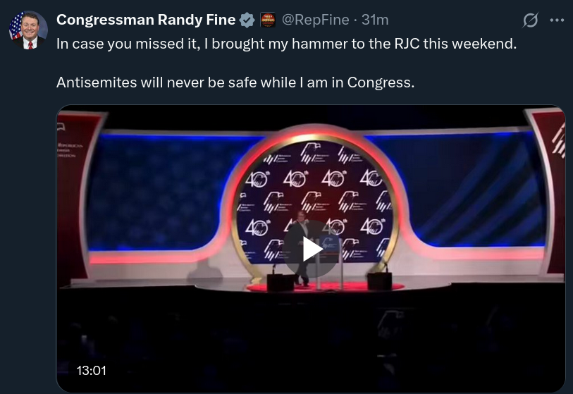This screenshot has height=394, width=573.
Task: Click the gray verified checkmark badge
Action: [x=247, y=20]
